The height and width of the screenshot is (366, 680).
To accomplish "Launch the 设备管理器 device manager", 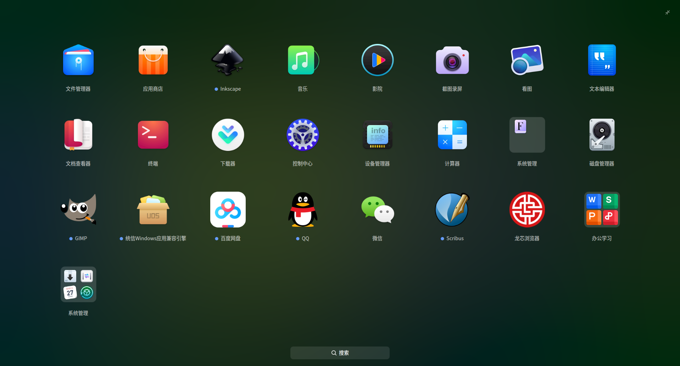I will click(378, 135).
